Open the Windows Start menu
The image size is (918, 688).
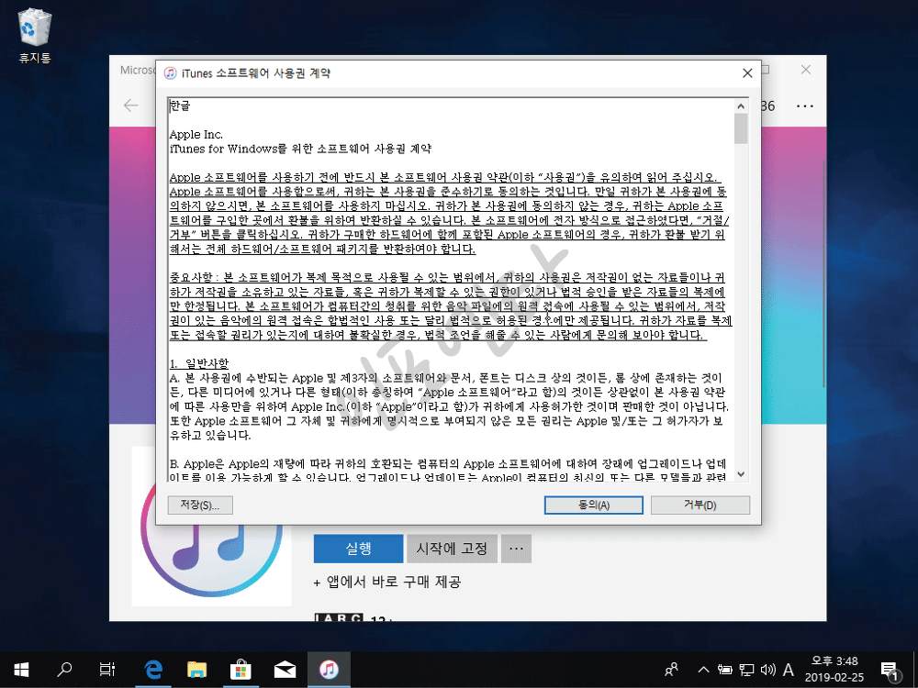(22, 670)
